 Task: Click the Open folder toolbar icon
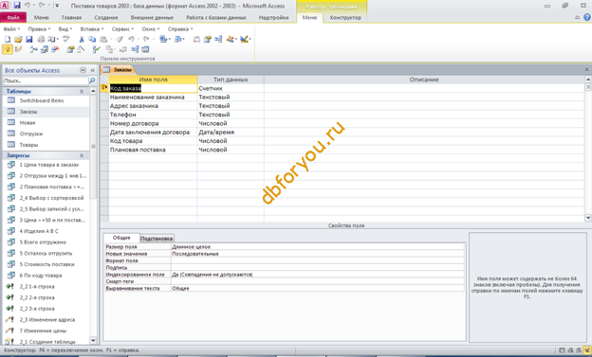tap(18, 39)
